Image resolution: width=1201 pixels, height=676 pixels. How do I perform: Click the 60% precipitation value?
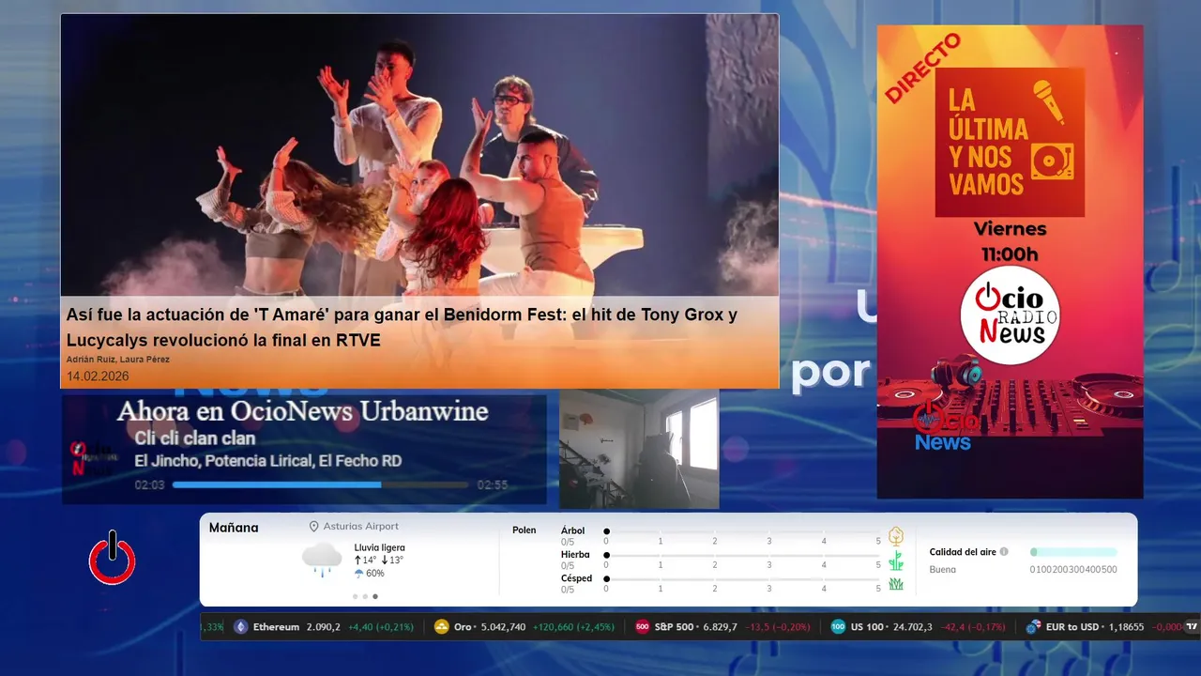click(x=375, y=574)
